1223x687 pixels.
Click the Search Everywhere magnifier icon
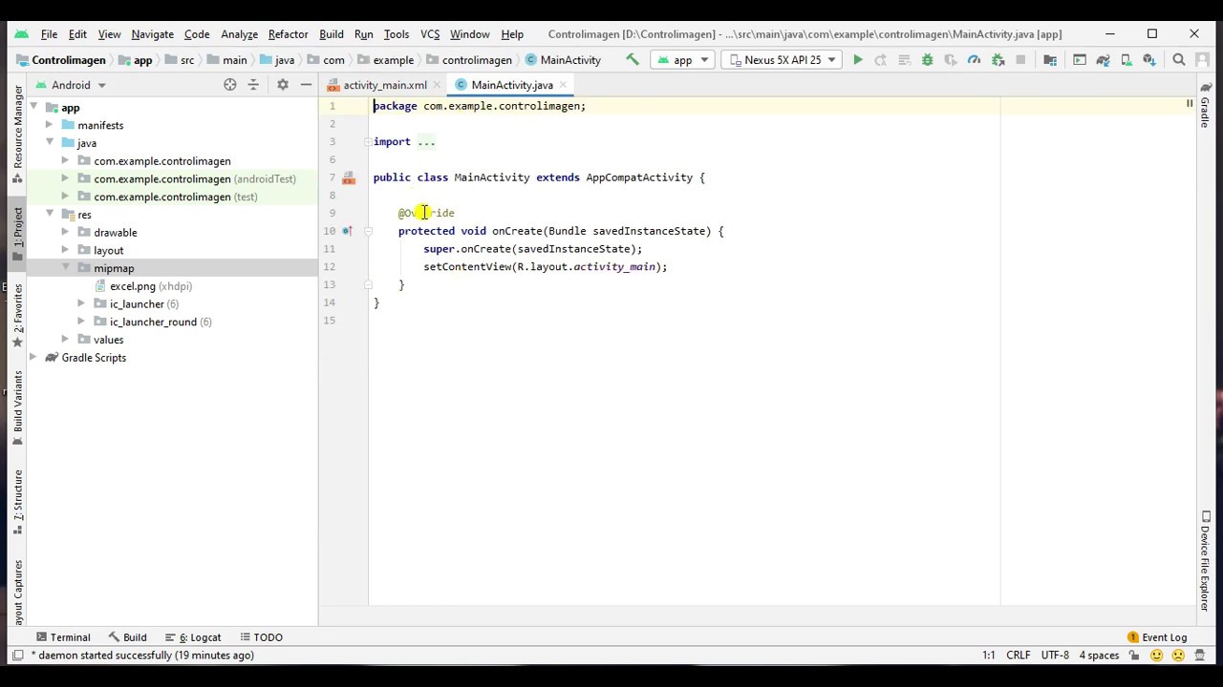[1179, 59]
